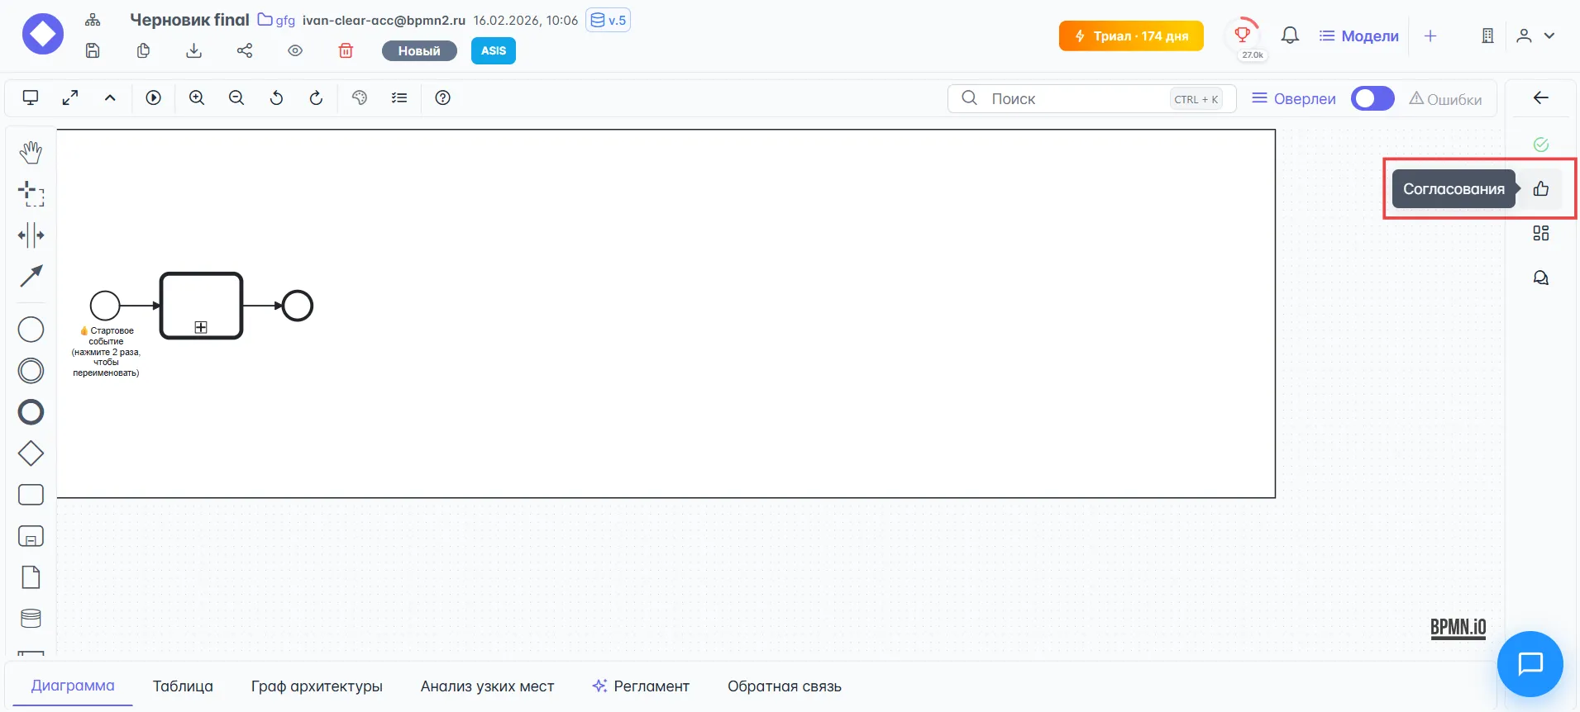Viewport: 1580px width, 712px height.
Task: Expand the user account dropdown
Action: pos(1535,36)
